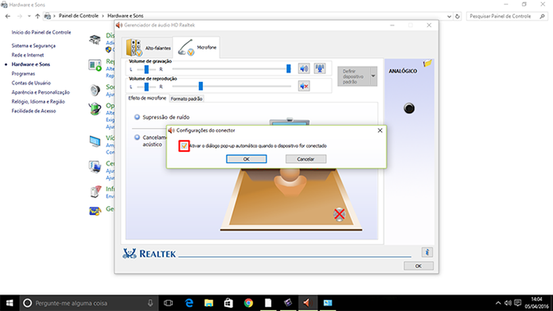Open Relógio, Idioma e Região link
Viewport: 553px width, 311px height.
pos(38,102)
